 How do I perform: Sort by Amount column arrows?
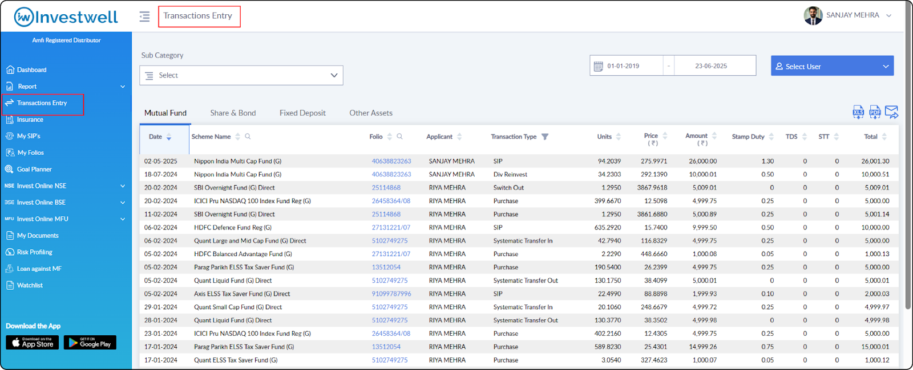click(x=714, y=136)
